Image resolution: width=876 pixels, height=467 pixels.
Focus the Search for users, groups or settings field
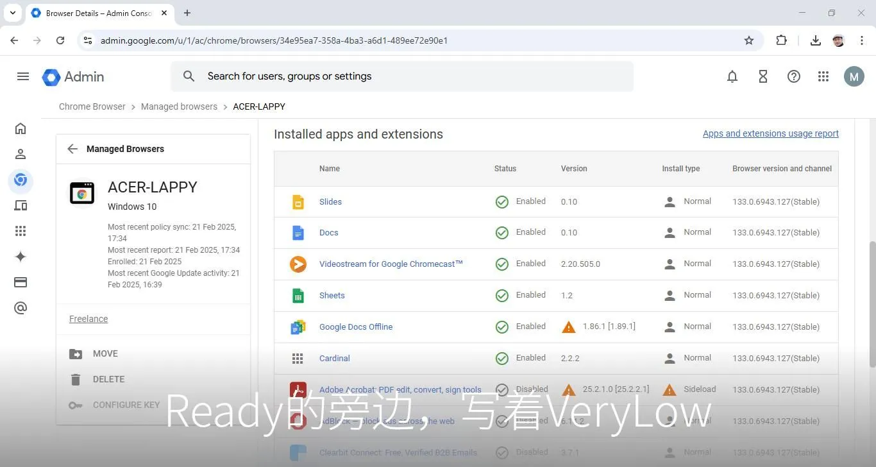(x=402, y=76)
